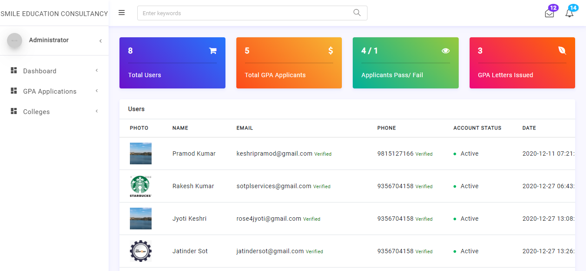586x271 pixels.
Task: Click Jyoti Keshri's phone number
Action: [x=395, y=219]
